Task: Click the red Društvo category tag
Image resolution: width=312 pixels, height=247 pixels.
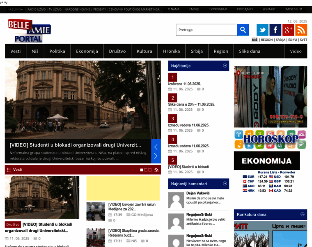Action: pos(13,224)
